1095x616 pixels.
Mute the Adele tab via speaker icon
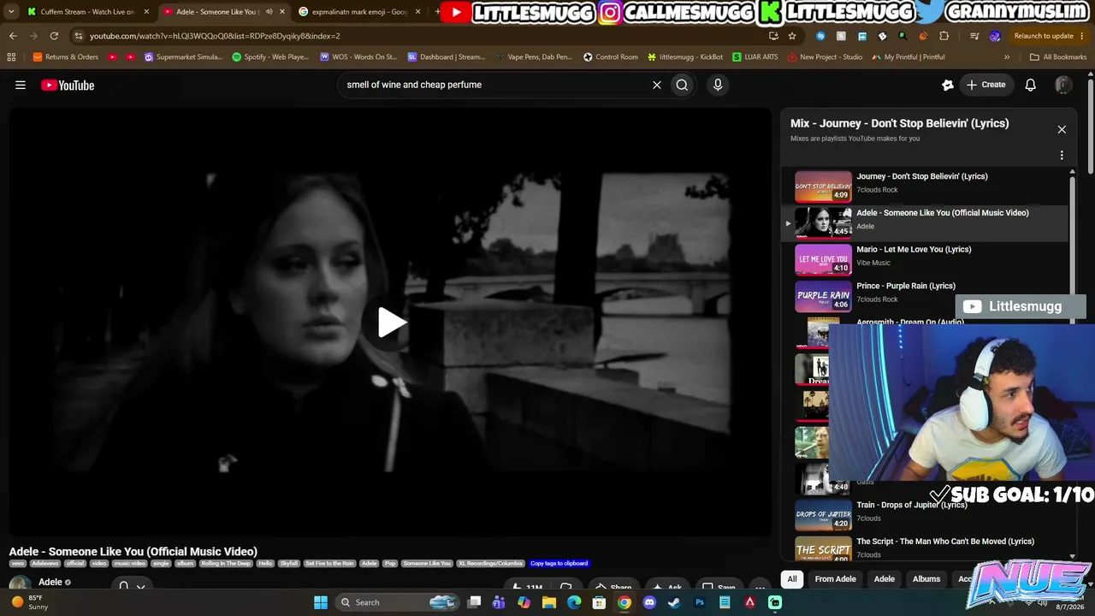(x=269, y=12)
